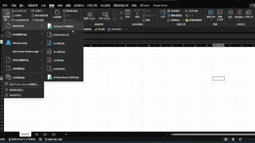Screen dimensions: 255x143
Task: Click Recent Sources (最近使用的源) icon
Action: coord(33,15)
